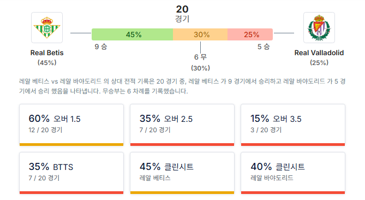Open the 35% 오버 2.5 stat card

(182, 125)
